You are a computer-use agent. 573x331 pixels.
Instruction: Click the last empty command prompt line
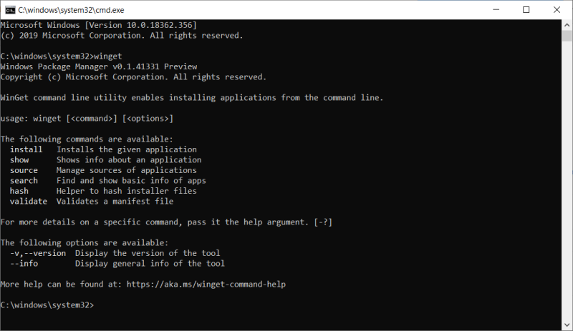click(47, 305)
